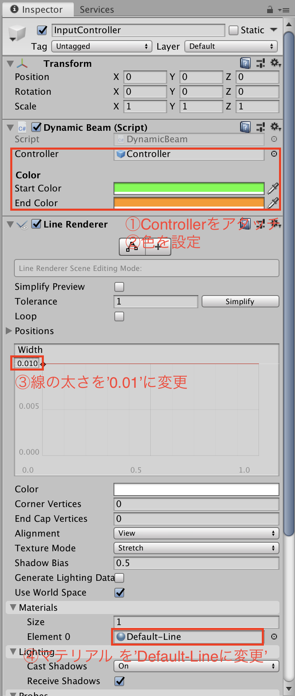The image size is (295, 696).
Task: Open the Transform component gear menu
Action: tap(275, 63)
